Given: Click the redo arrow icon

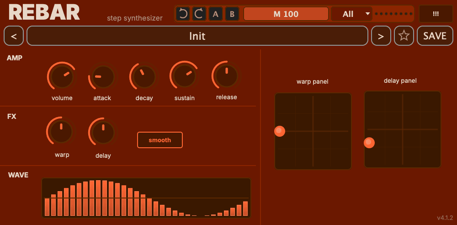Looking at the screenshot, I should (x=199, y=14).
